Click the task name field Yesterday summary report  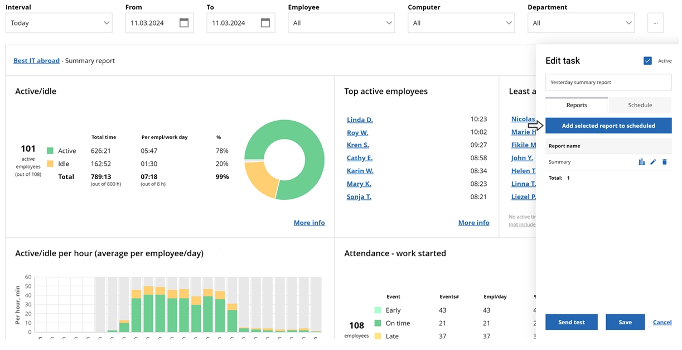pyautogui.click(x=608, y=82)
